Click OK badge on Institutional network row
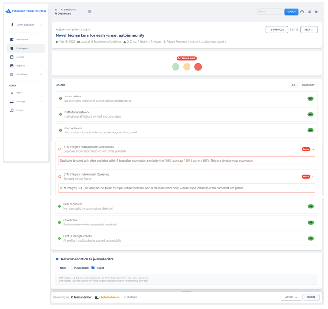The width and height of the screenshot is (328, 309). tap(311, 115)
